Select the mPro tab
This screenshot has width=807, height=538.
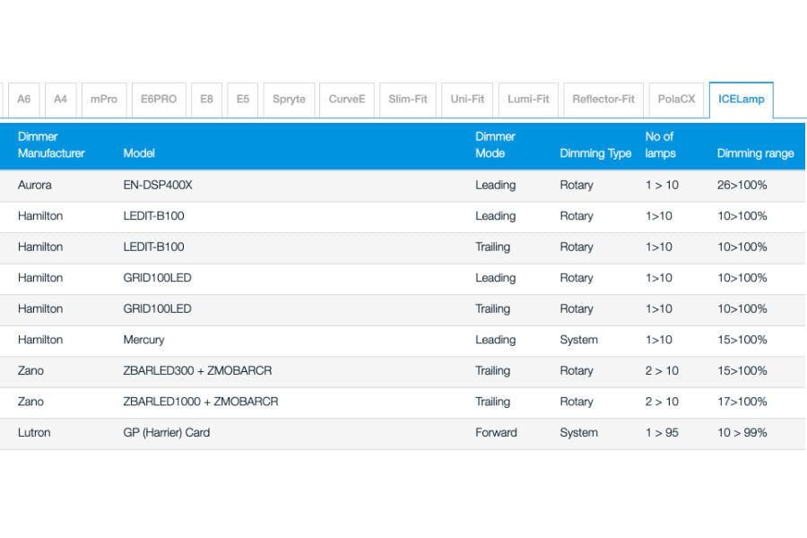click(x=103, y=100)
